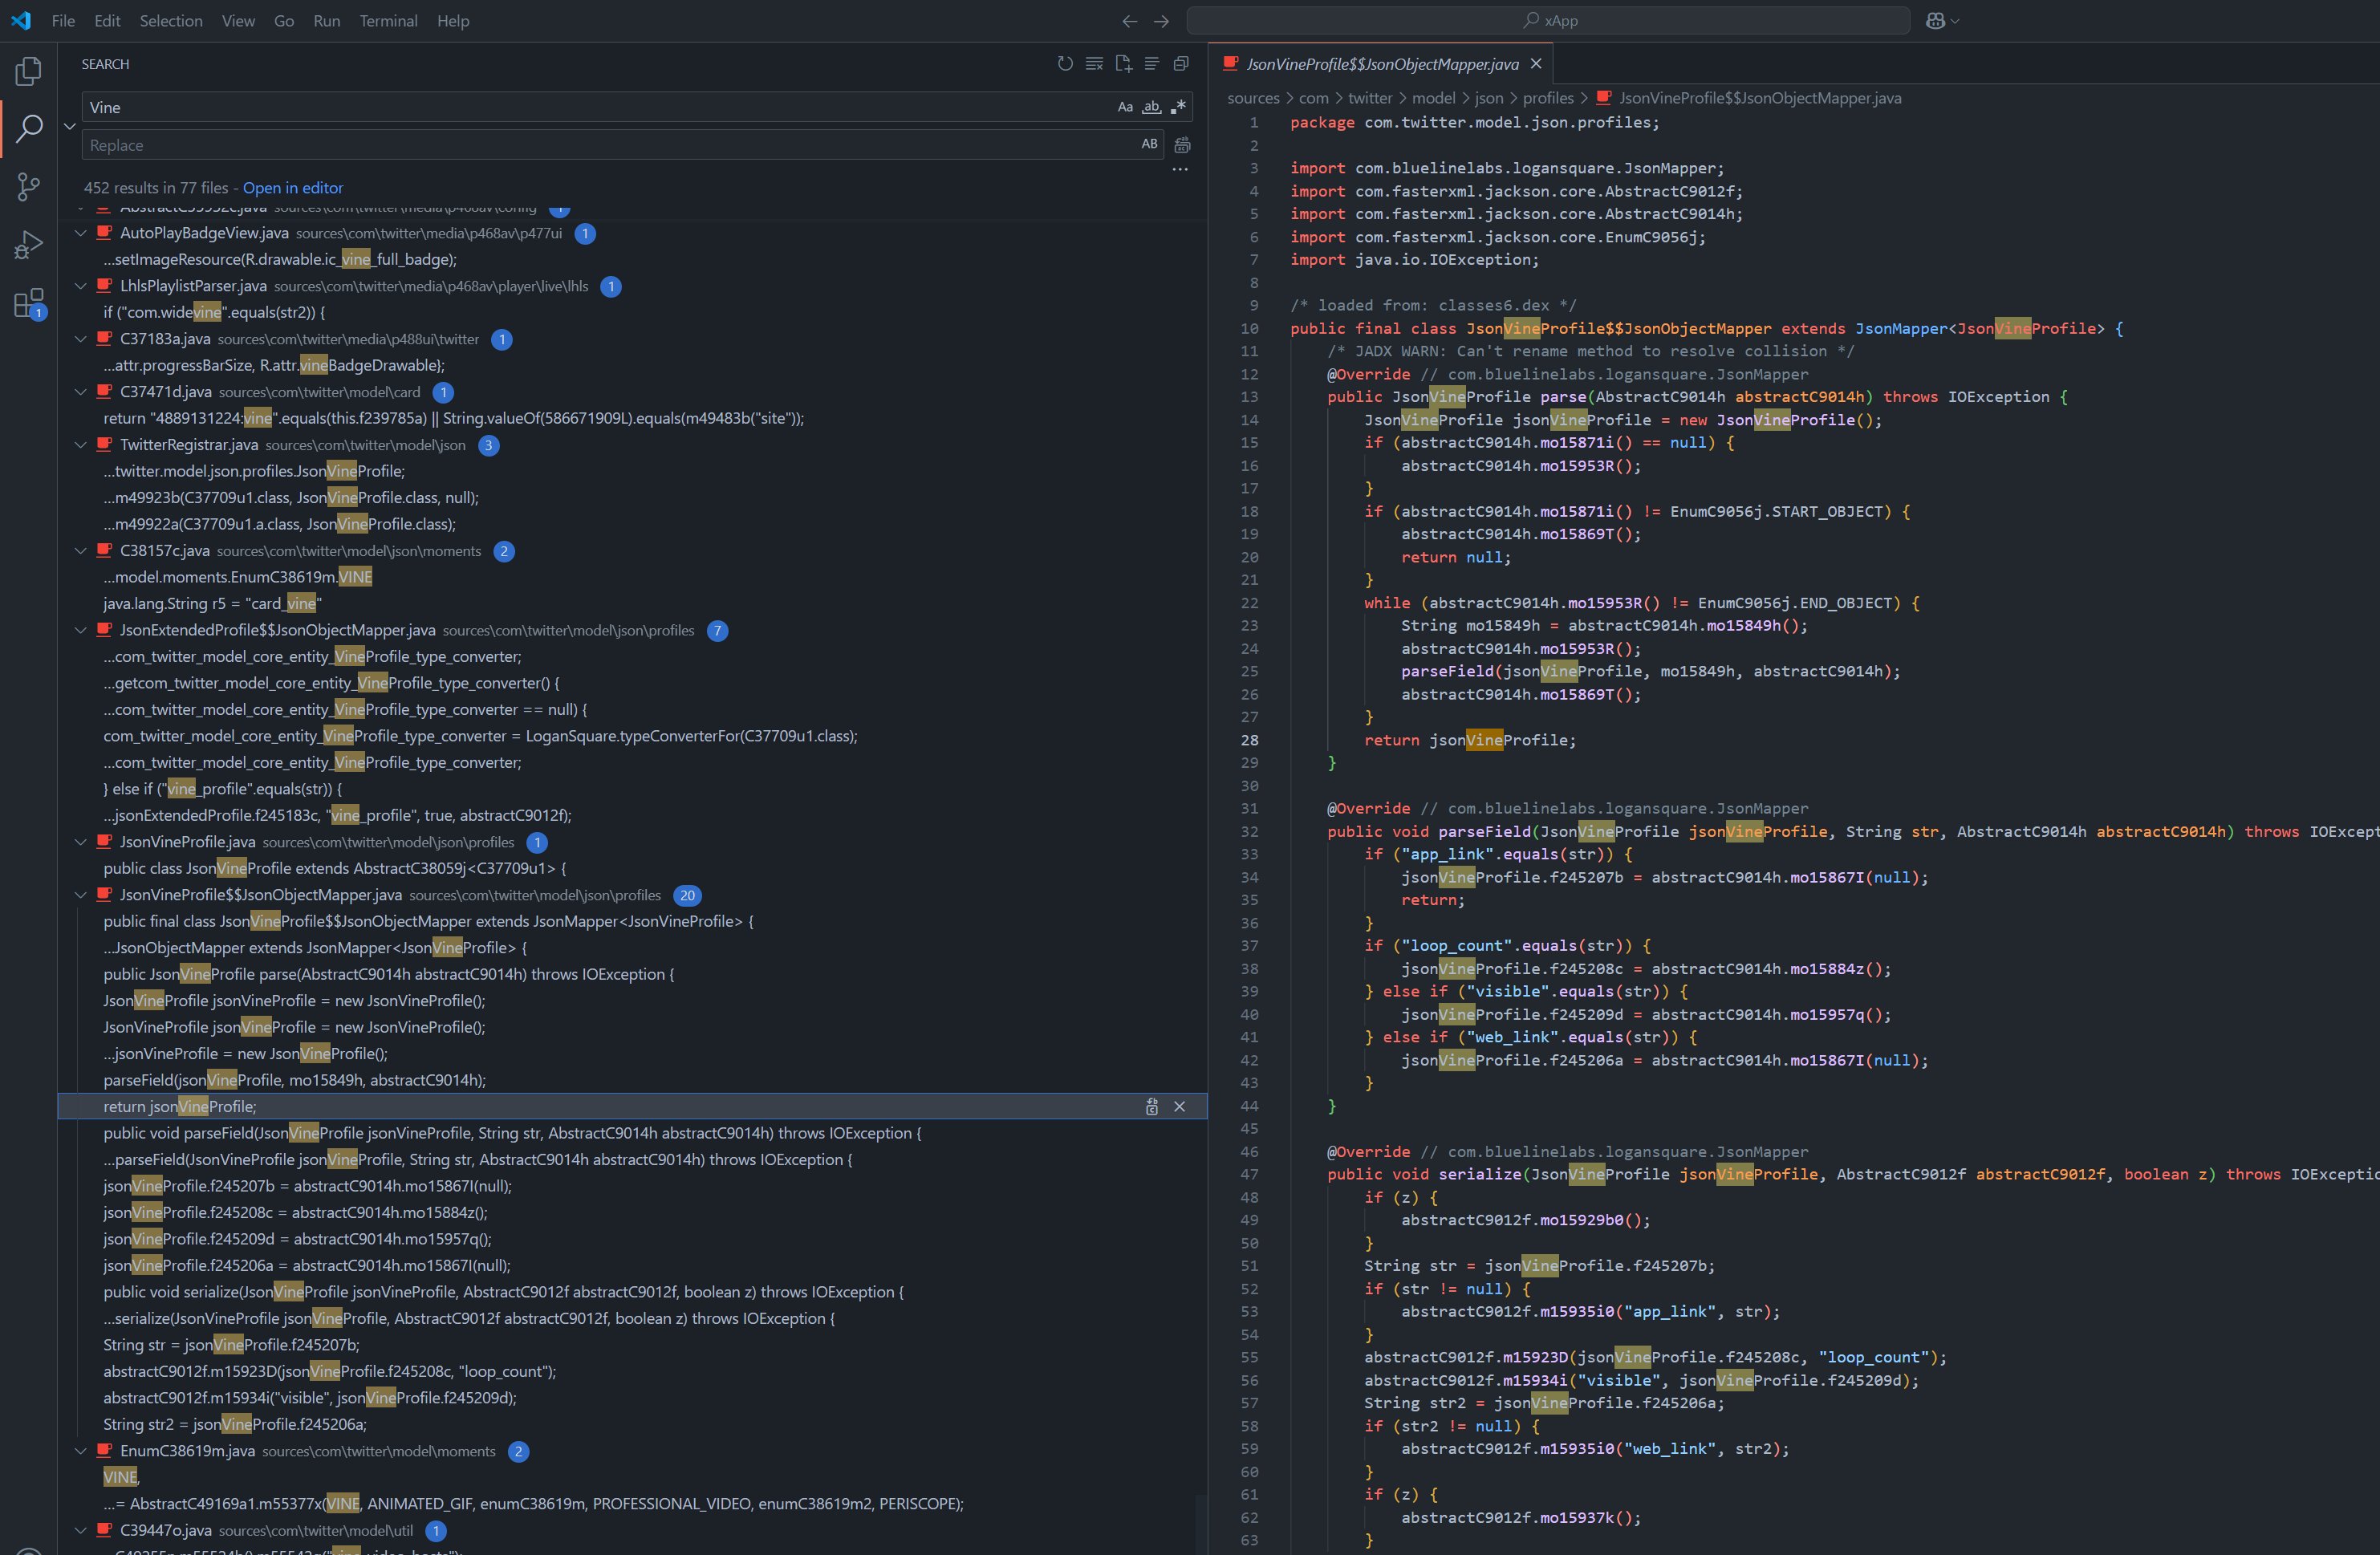The height and width of the screenshot is (1555, 2380).
Task: Collapse AutoPlayBadgeView.java results
Action: tap(80, 233)
